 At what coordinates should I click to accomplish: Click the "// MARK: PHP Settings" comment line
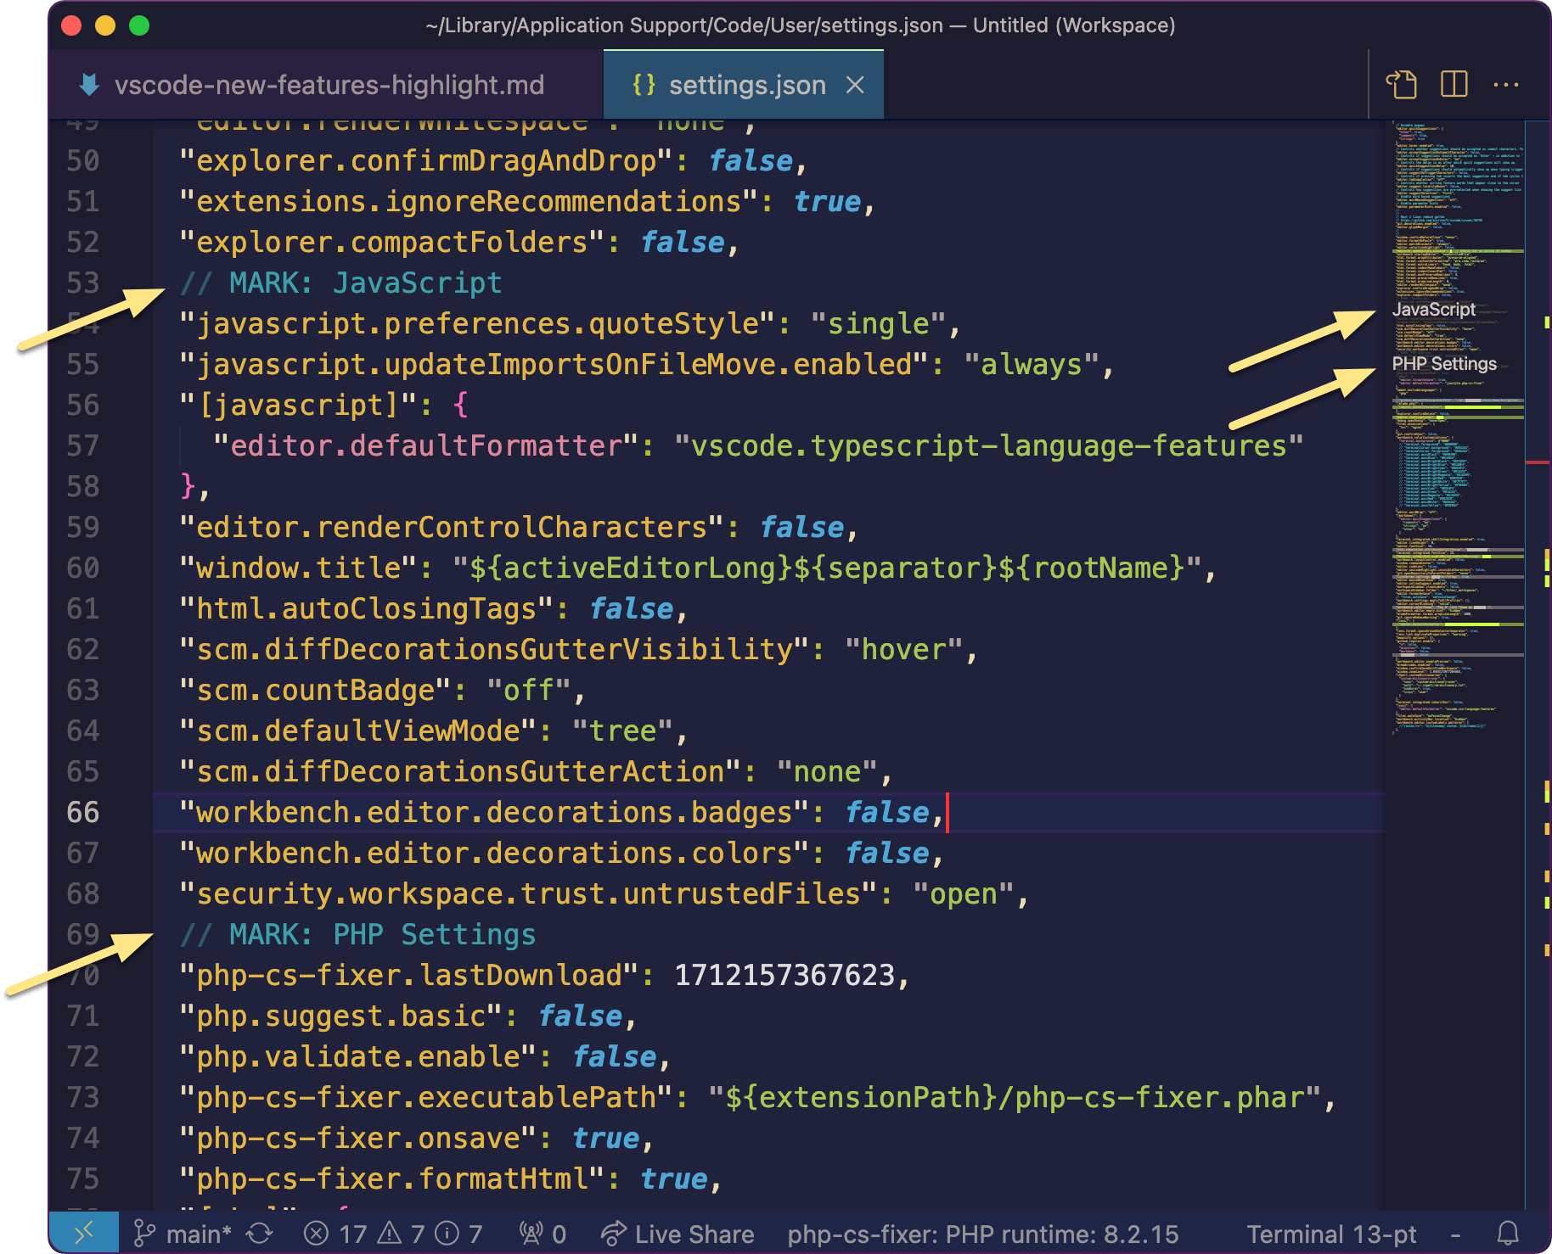click(358, 935)
